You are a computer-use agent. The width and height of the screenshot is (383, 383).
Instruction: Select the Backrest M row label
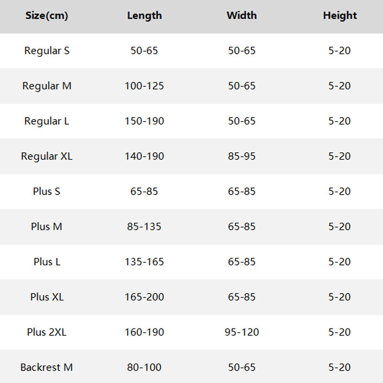(x=46, y=368)
